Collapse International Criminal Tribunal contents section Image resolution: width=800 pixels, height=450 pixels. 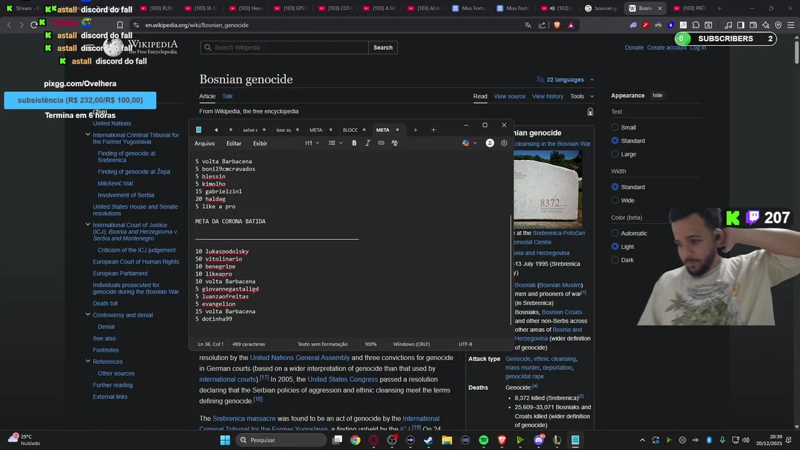tap(87, 134)
